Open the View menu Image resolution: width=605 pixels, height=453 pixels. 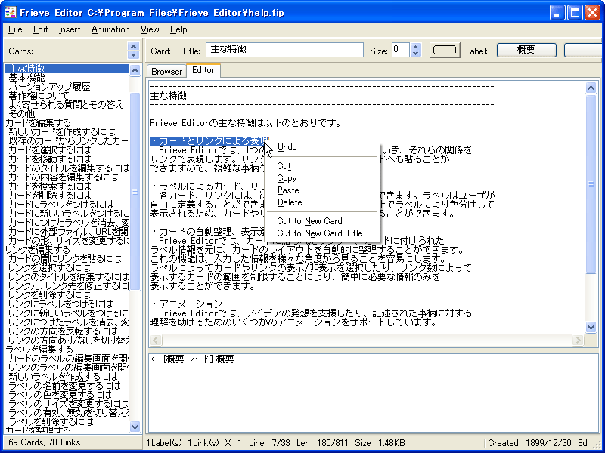click(150, 29)
